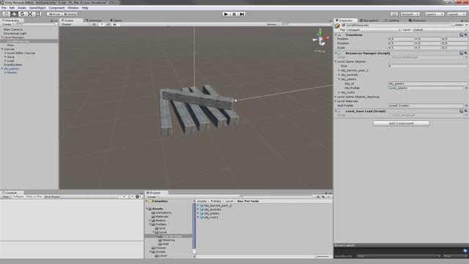Select the Move tool in toolbar
The height and width of the screenshot is (264, 469).
coord(14,14)
